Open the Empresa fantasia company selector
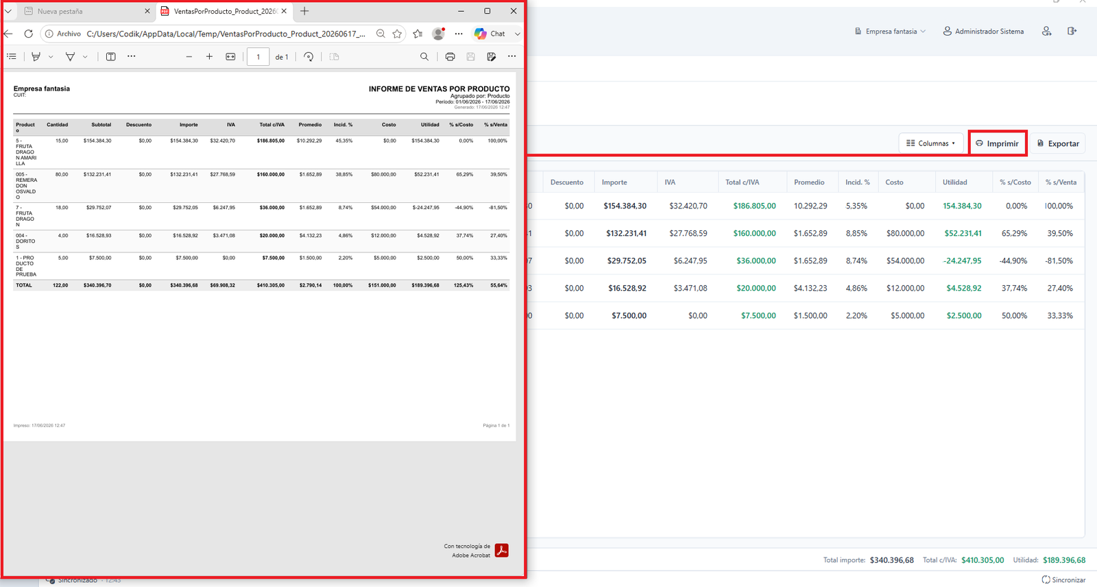 pyautogui.click(x=890, y=32)
